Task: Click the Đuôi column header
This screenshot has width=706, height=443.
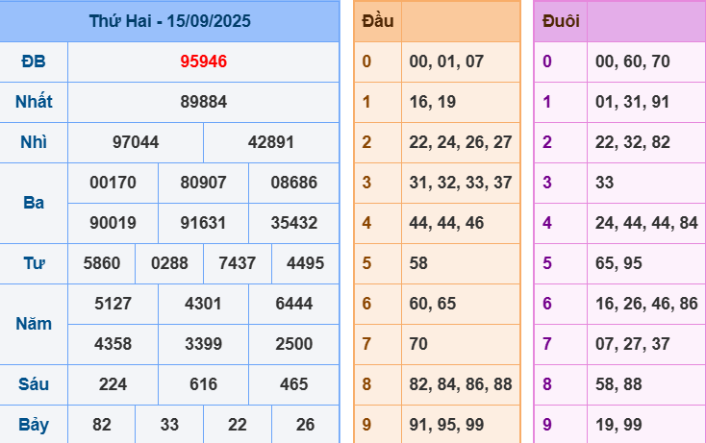Action: (561, 20)
